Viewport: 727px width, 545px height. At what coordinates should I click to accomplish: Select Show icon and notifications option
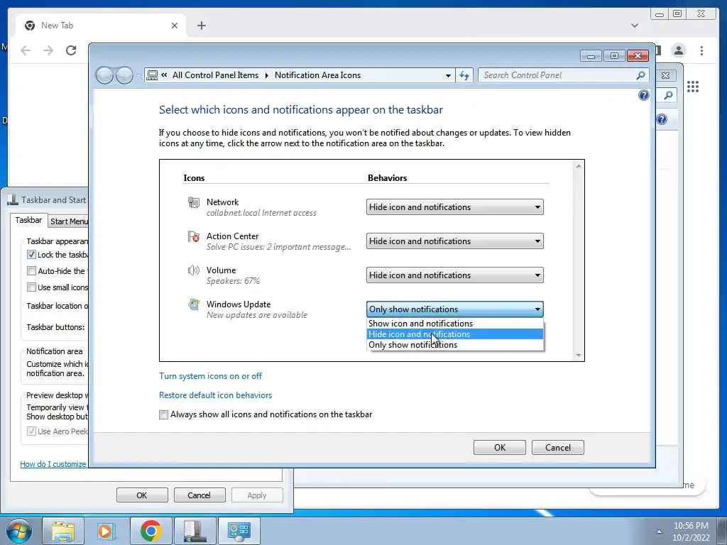pyautogui.click(x=455, y=324)
